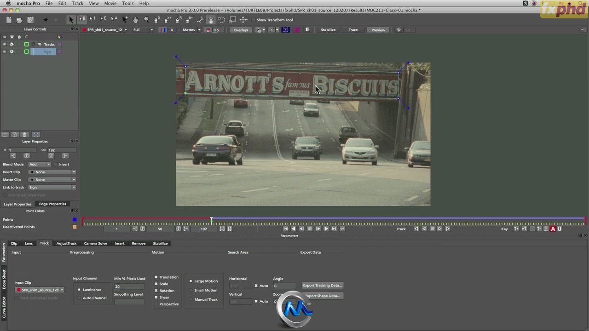Select the Rotate tool icon
589x331 pixels.
click(221, 20)
